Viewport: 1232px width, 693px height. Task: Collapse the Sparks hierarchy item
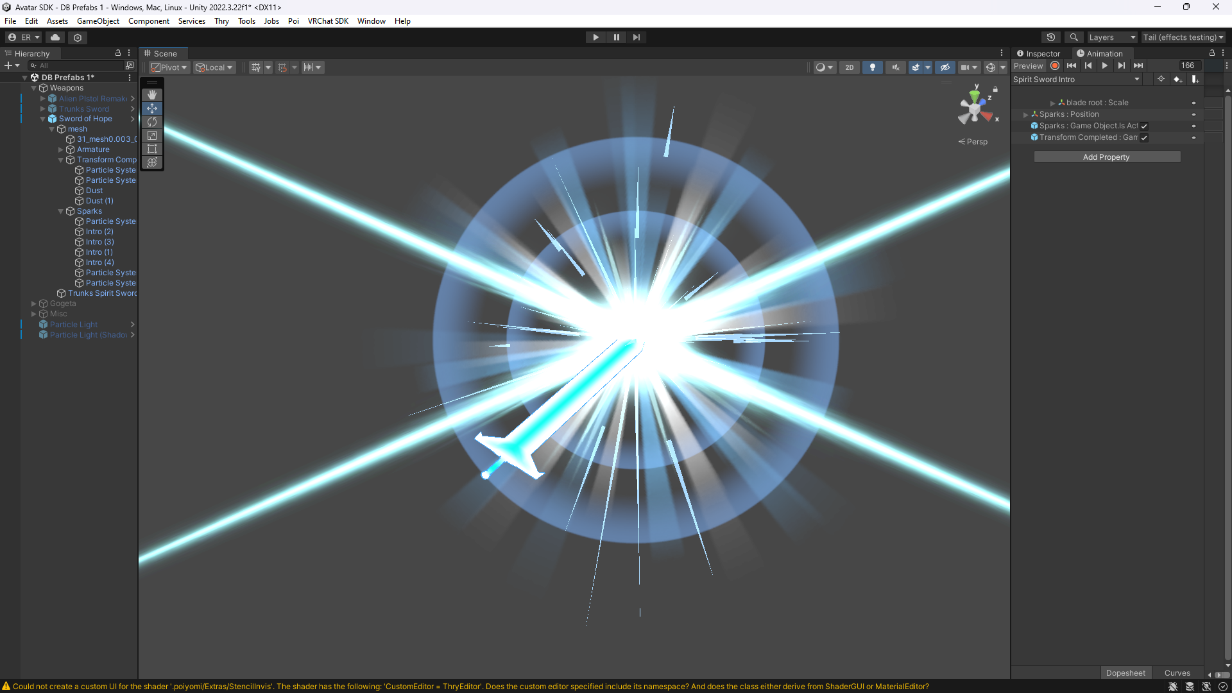61,211
